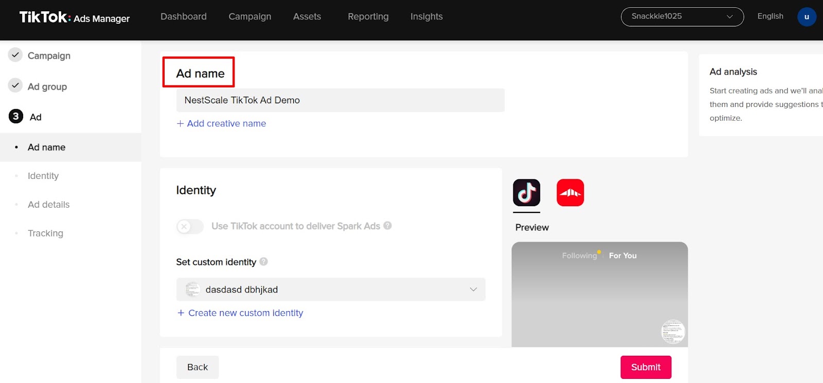
Task: Open the user profile avatar
Action: click(x=807, y=16)
